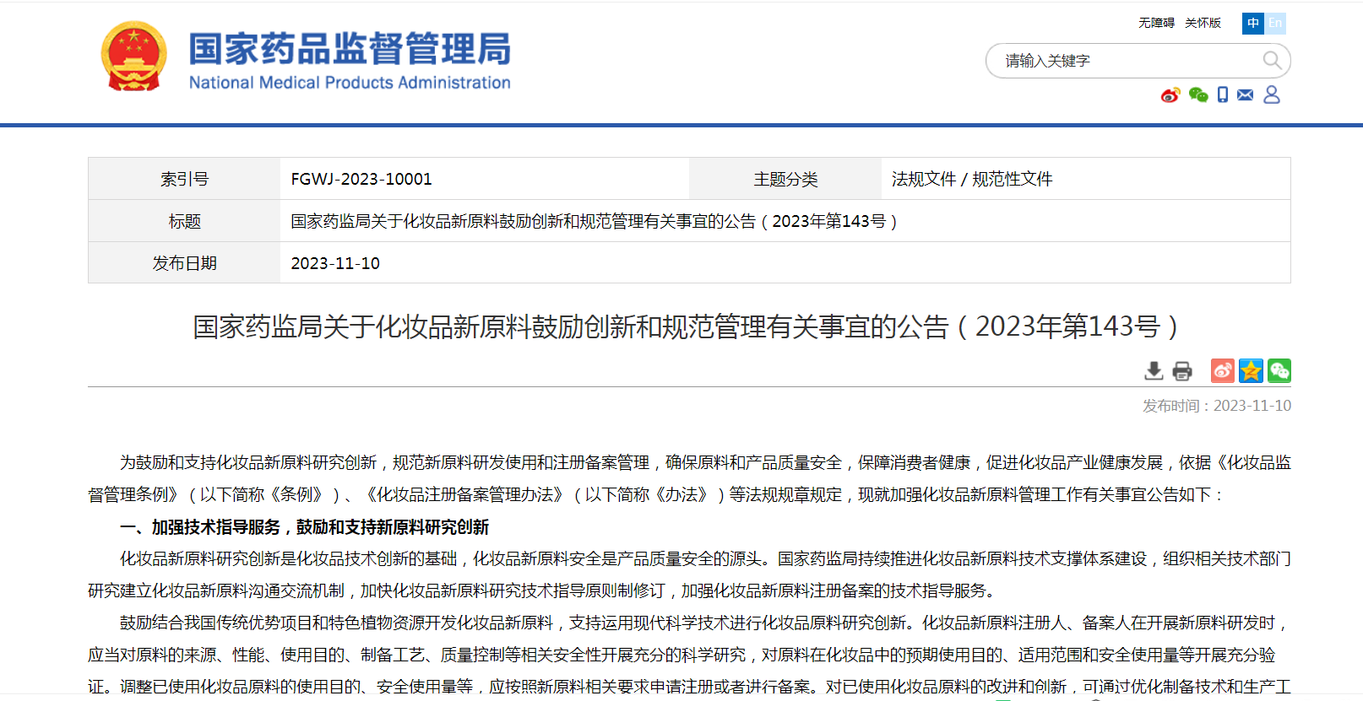Click heading 一、加强技术指导服务
Viewport: 1363px width, 701px height.
tap(304, 527)
